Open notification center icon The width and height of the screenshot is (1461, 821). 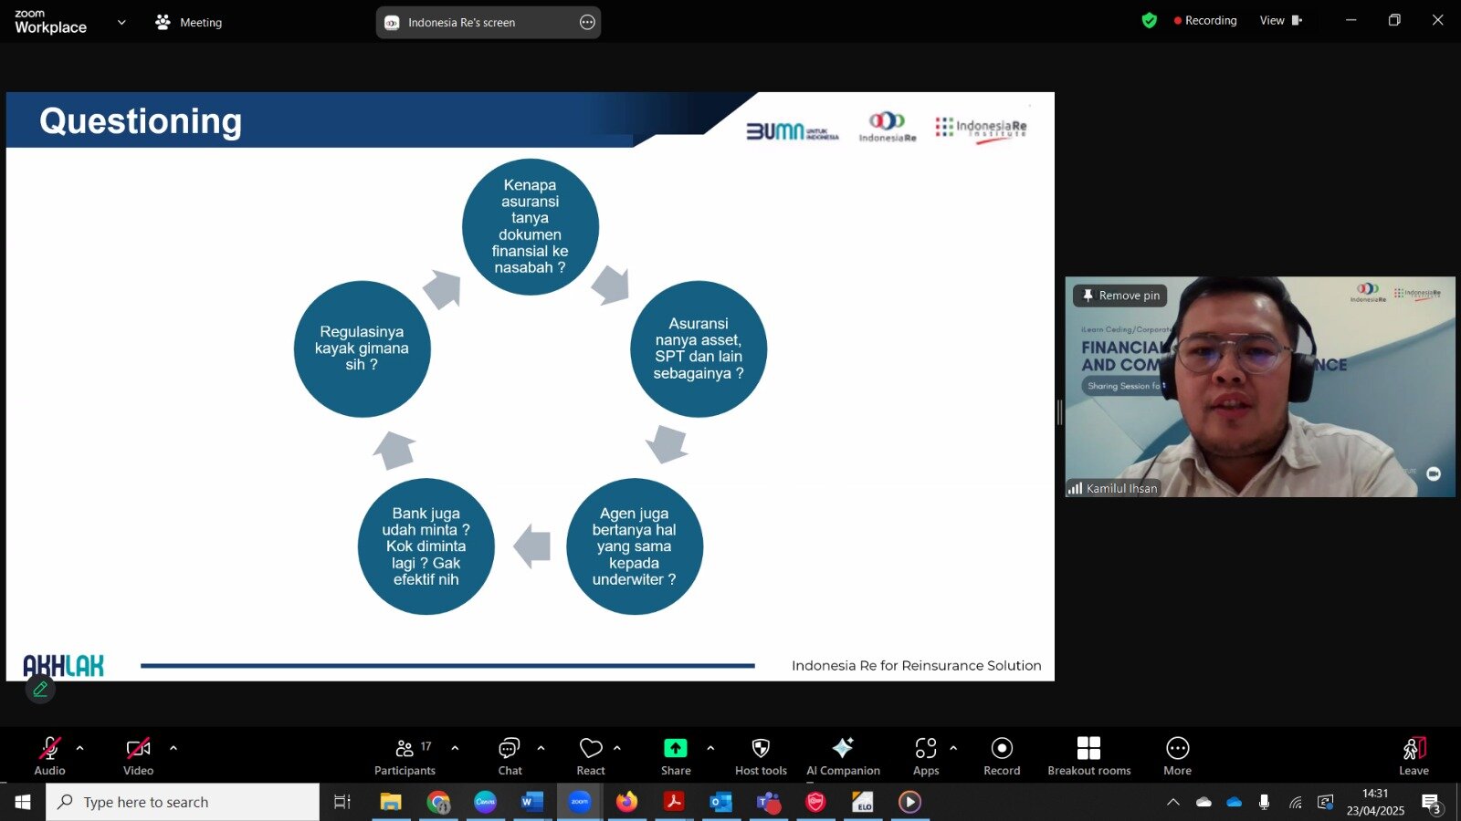[x=1431, y=804]
